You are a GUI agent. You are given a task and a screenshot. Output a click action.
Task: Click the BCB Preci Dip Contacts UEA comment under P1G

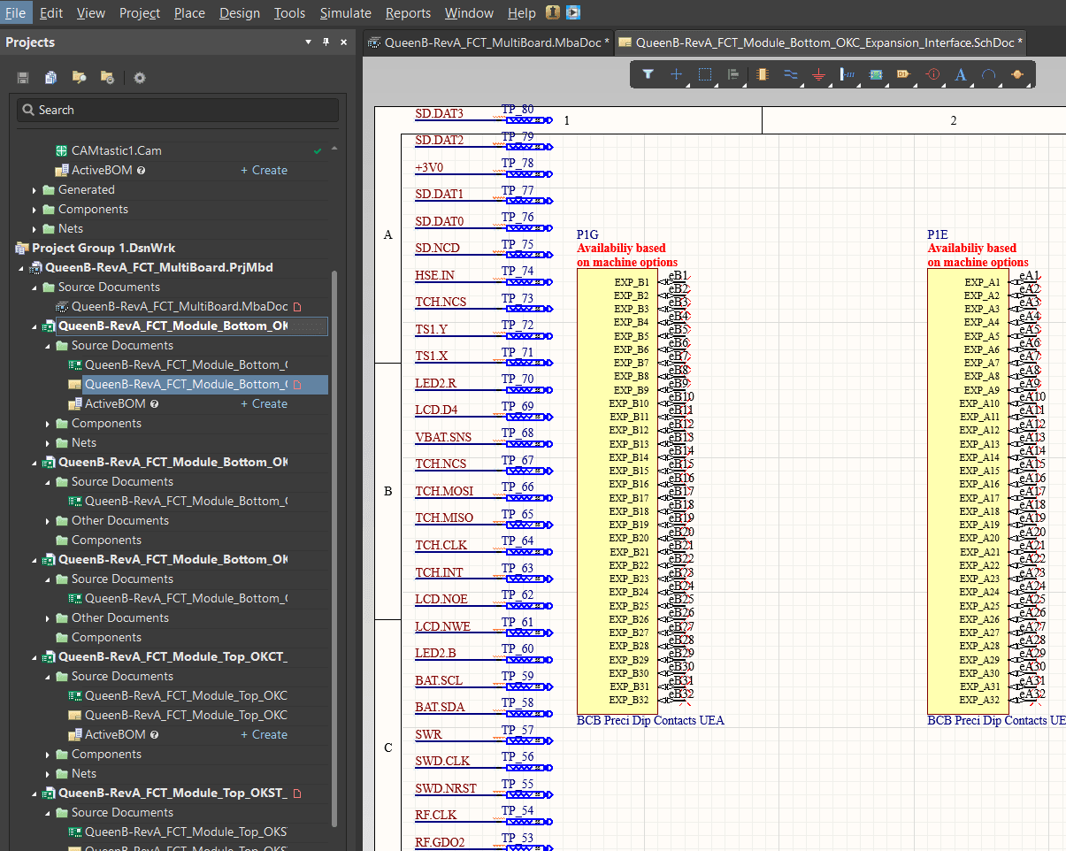(650, 721)
